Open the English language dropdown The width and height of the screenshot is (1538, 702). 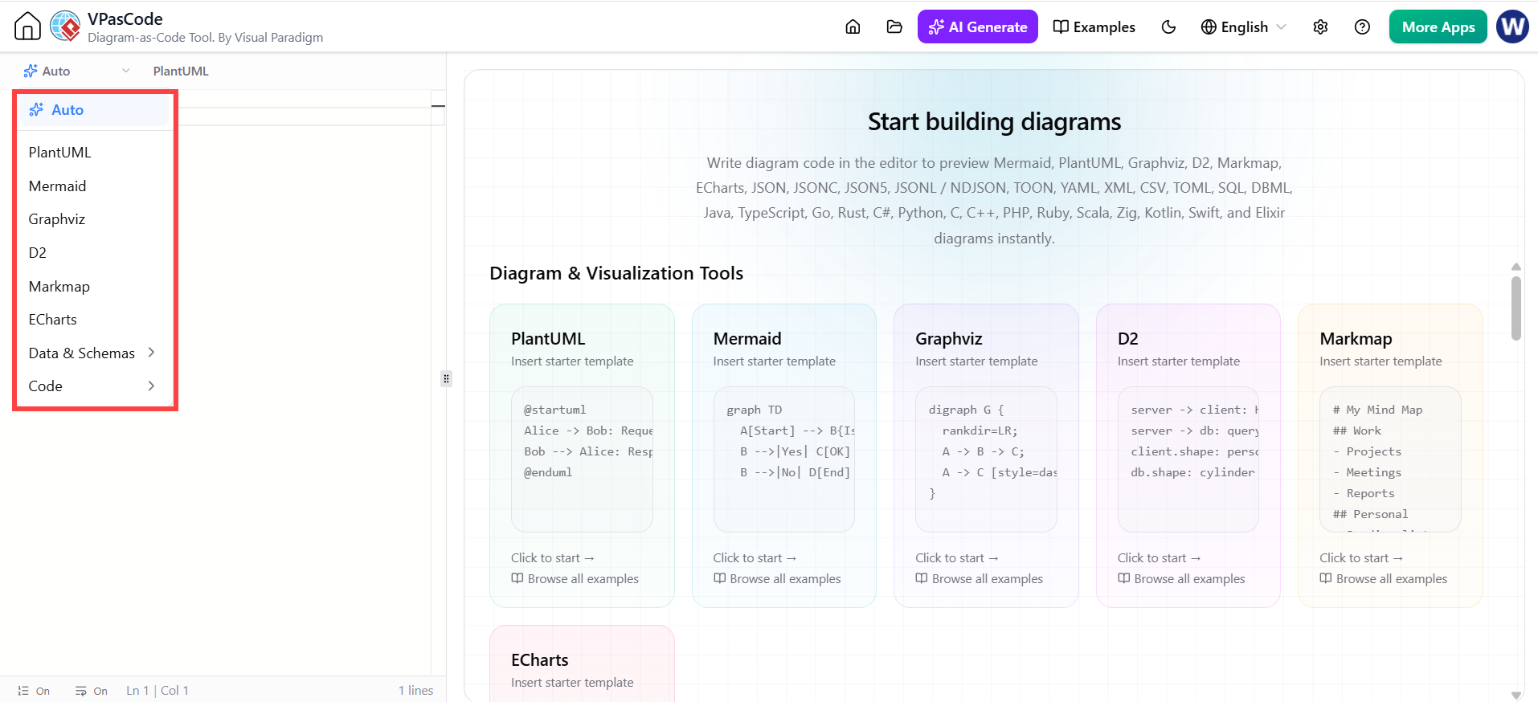click(x=1243, y=27)
